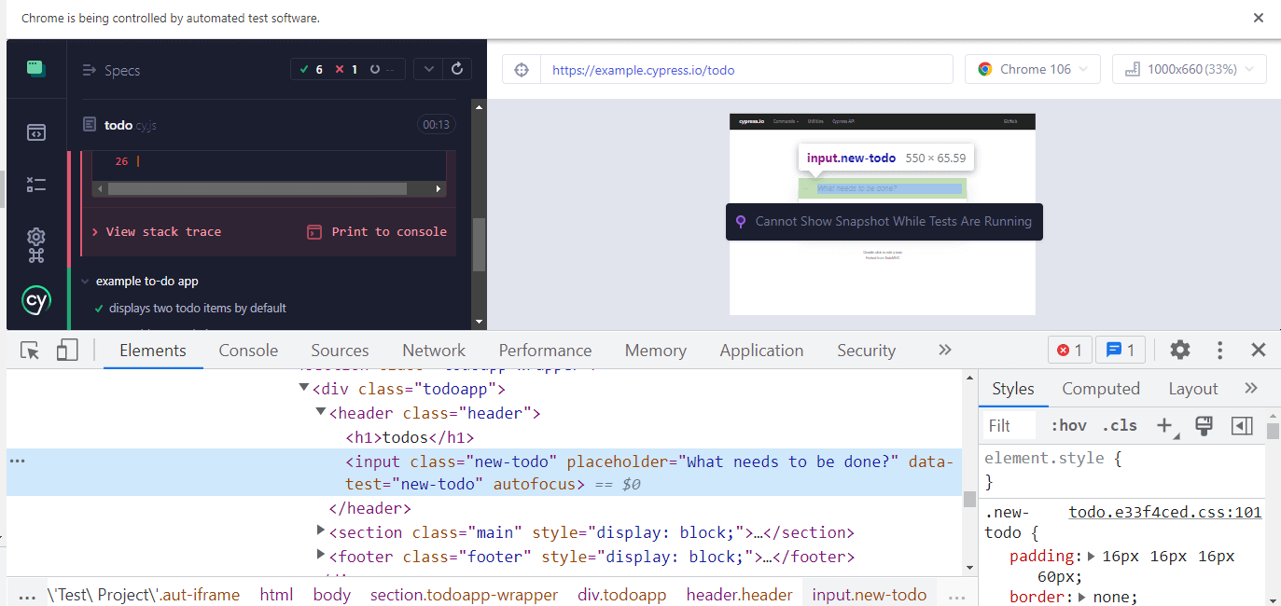The height and width of the screenshot is (606, 1281).
Task: Click the URL address bar showing example.cypress.io/todo
Action: (746, 68)
